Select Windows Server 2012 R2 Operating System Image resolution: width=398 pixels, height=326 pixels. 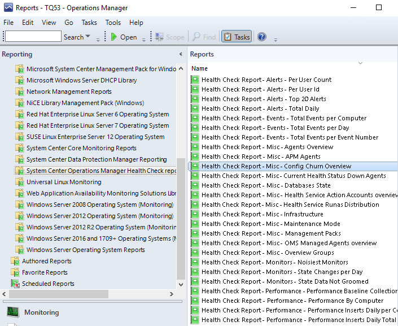click(101, 227)
